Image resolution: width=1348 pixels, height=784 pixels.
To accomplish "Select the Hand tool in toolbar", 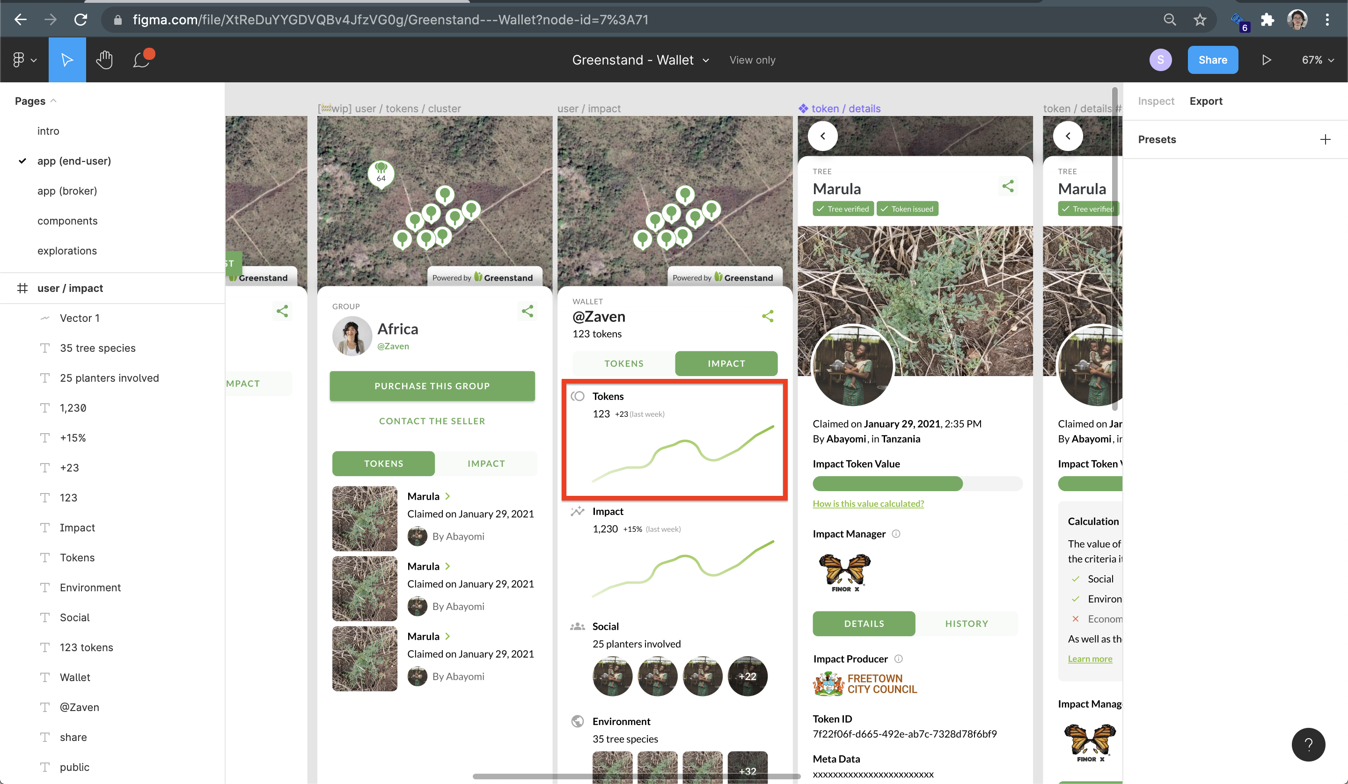I will coord(104,60).
